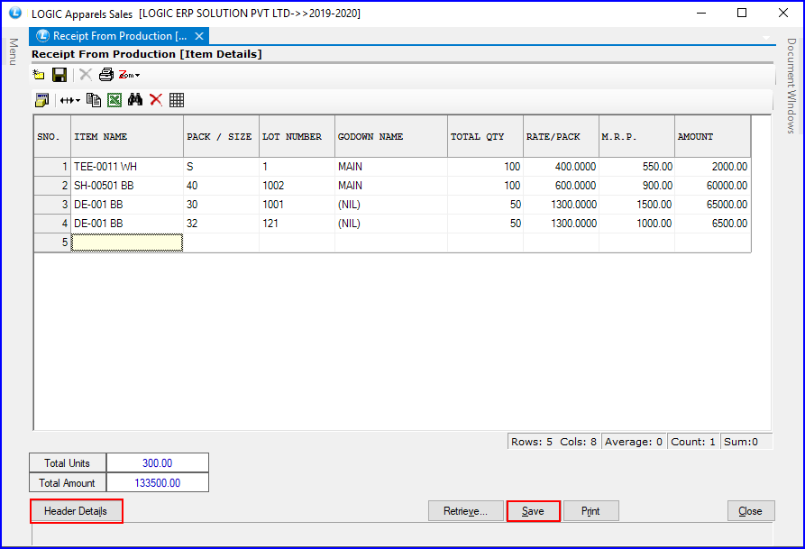Screen dimensions: 805x549
Task: Click the PACK / SIZE column header
Action: pyautogui.click(x=221, y=137)
